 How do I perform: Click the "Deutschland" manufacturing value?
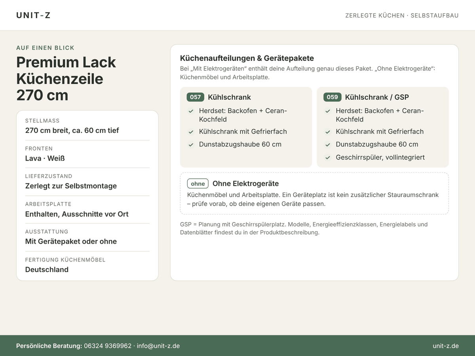[47, 269]
